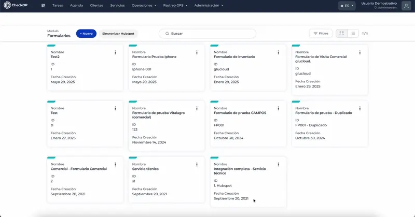Click the search magnifier icon
Image resolution: width=415 pixels, height=217 pixels.
pos(167,34)
